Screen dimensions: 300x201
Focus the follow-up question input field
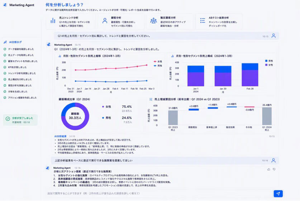(x=159, y=193)
